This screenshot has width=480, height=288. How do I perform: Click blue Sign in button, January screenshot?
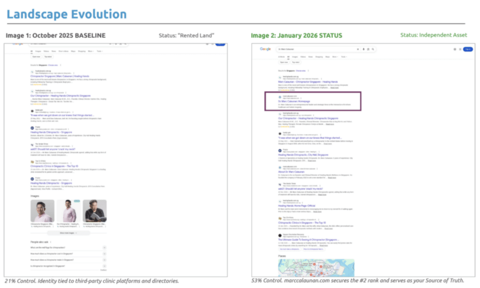coord(468,49)
